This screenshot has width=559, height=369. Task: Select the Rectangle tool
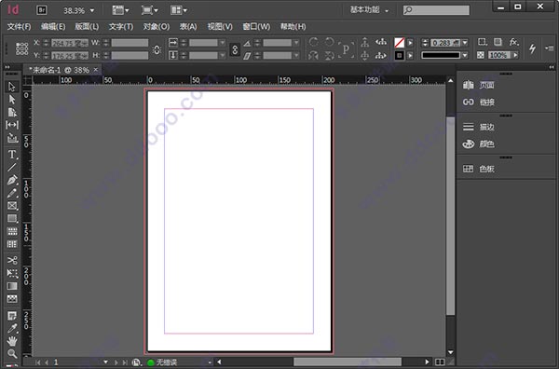coord(12,219)
